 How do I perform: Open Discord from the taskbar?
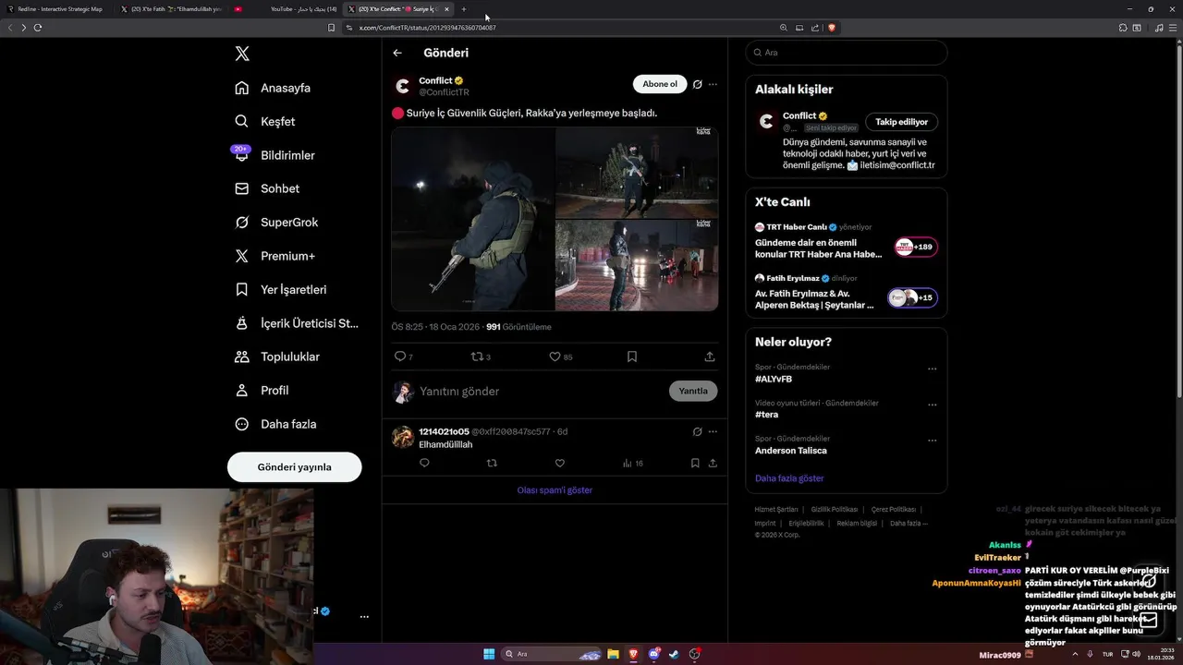(654, 654)
